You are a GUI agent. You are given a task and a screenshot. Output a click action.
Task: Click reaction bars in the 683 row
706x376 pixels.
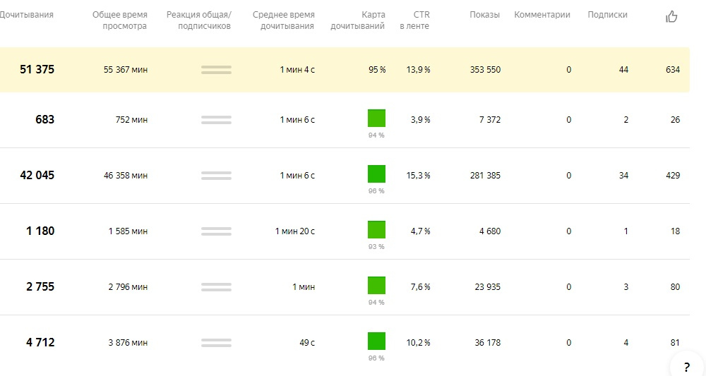coord(216,120)
